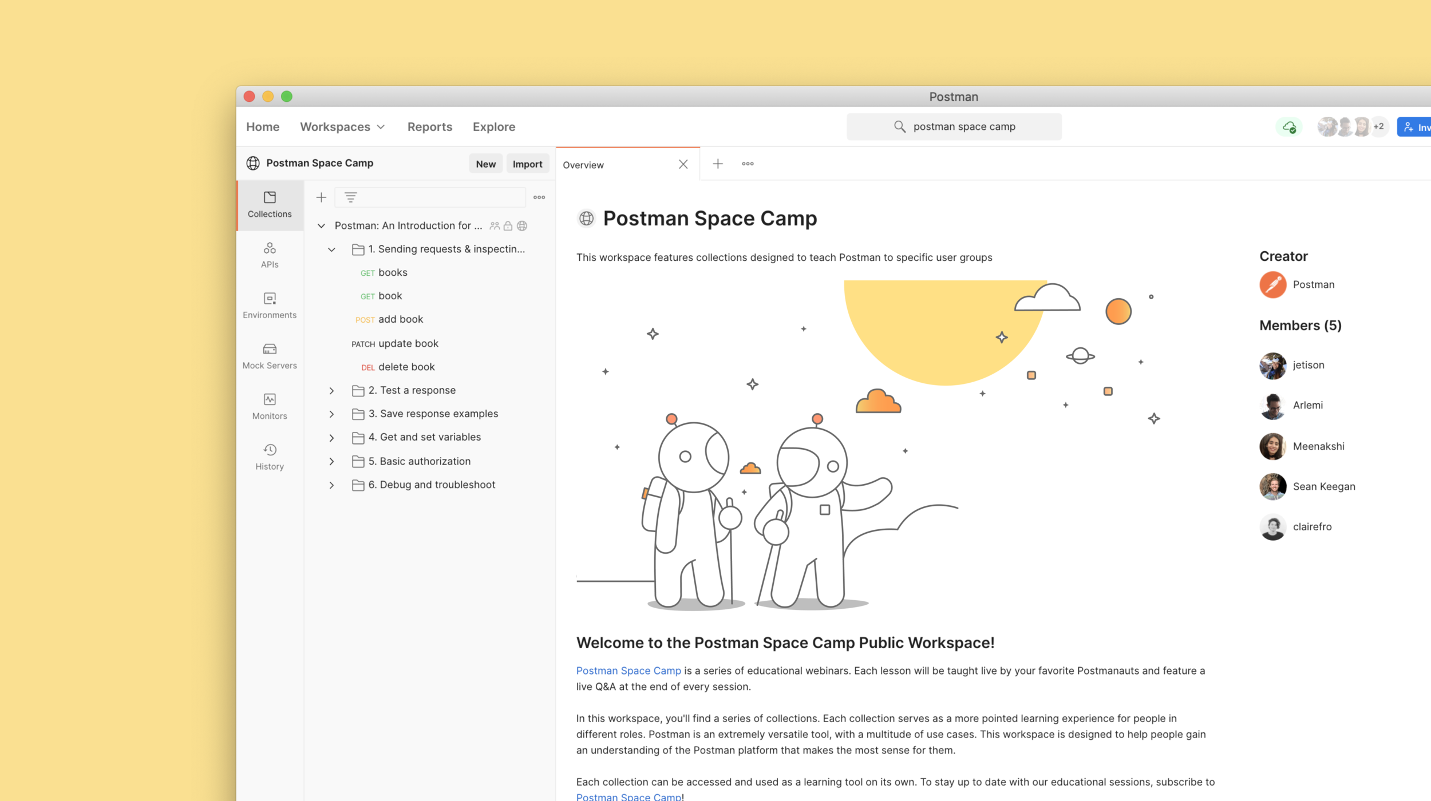Click the plus icon to create collection
The image size is (1431, 801).
point(321,197)
